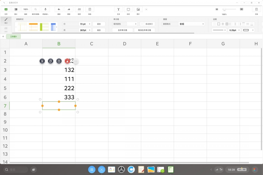Show next table styles arrow
263x175 pixels.
click(57, 27)
